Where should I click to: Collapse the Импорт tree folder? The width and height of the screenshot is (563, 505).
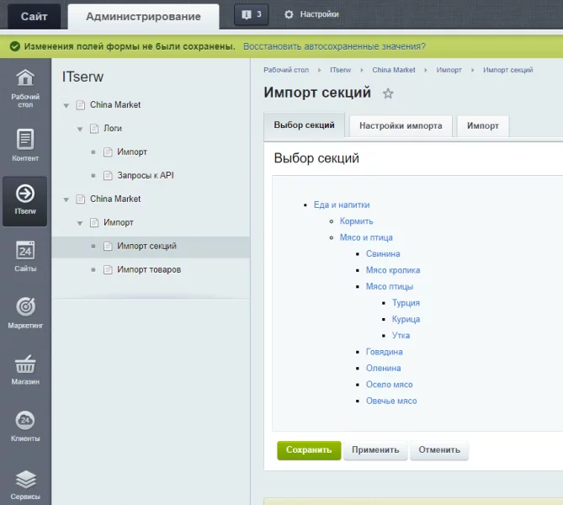(x=79, y=223)
